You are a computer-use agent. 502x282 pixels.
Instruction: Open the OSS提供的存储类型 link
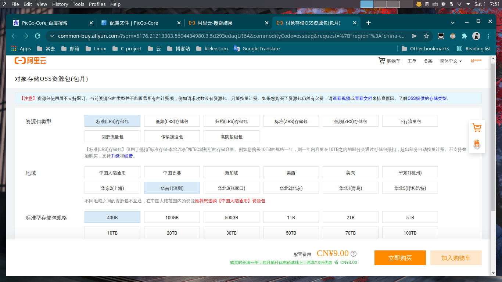tap(427, 98)
